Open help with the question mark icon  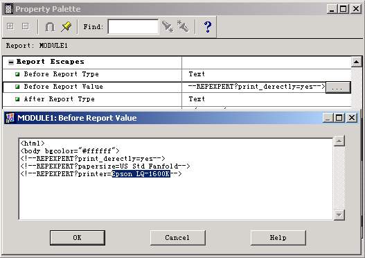(x=207, y=26)
